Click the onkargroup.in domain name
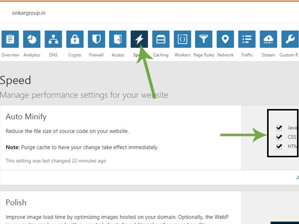Viewport: 299px width, 224px height. [29, 13]
